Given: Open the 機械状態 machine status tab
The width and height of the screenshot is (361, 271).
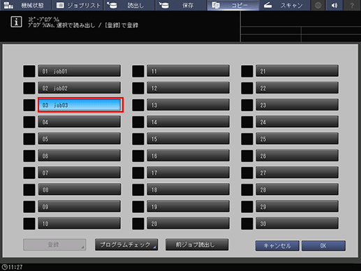Looking at the screenshot, I should (25, 5).
